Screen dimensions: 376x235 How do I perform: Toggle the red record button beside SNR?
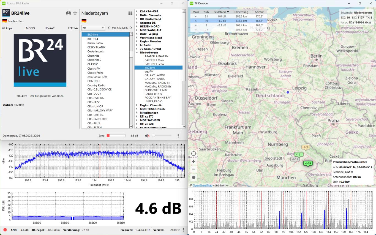(x=5, y=230)
